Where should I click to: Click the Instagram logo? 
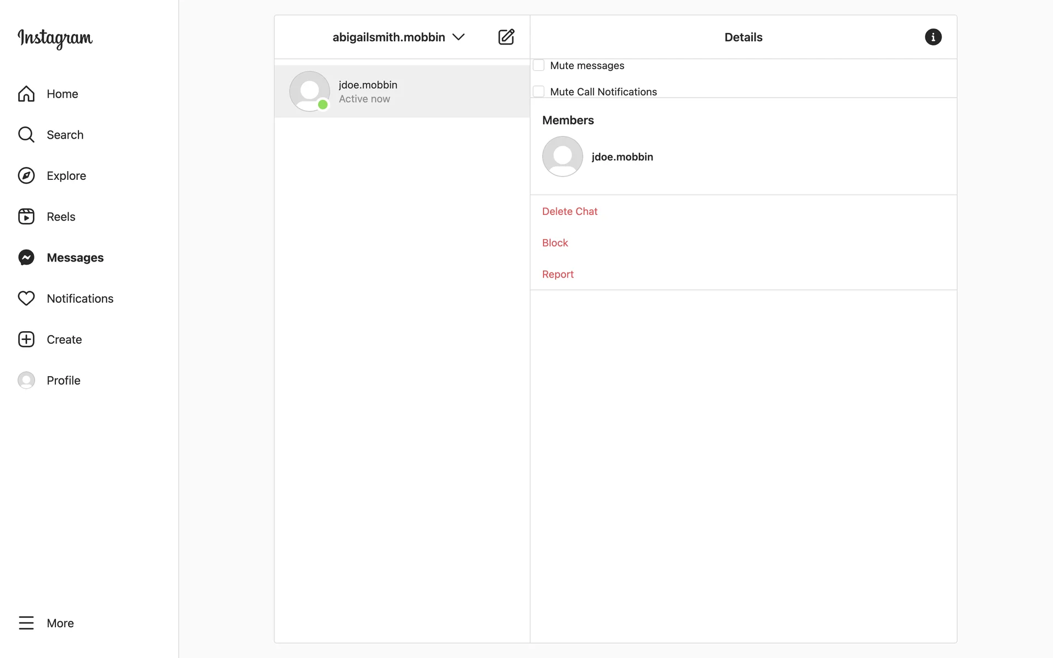pos(55,38)
